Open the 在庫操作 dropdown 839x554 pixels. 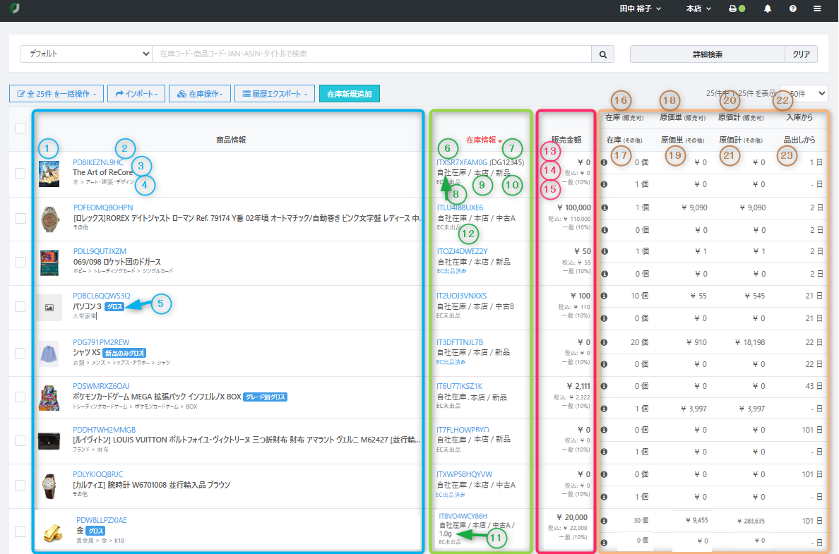tap(200, 94)
